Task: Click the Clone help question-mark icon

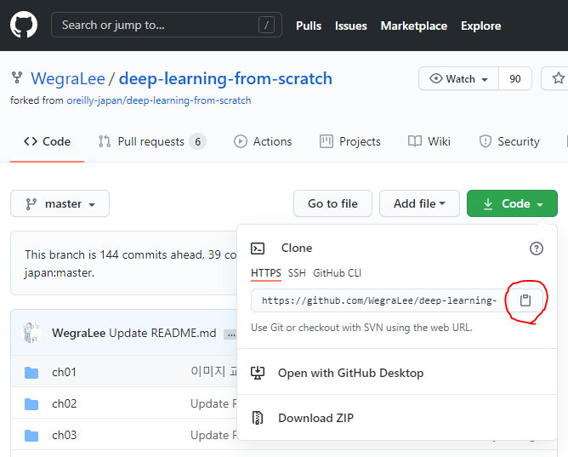Action: pyautogui.click(x=537, y=248)
